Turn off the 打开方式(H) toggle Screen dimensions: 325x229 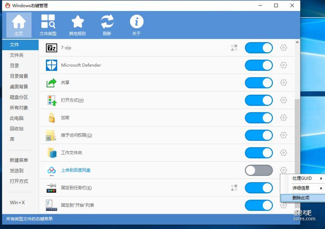[259, 100]
